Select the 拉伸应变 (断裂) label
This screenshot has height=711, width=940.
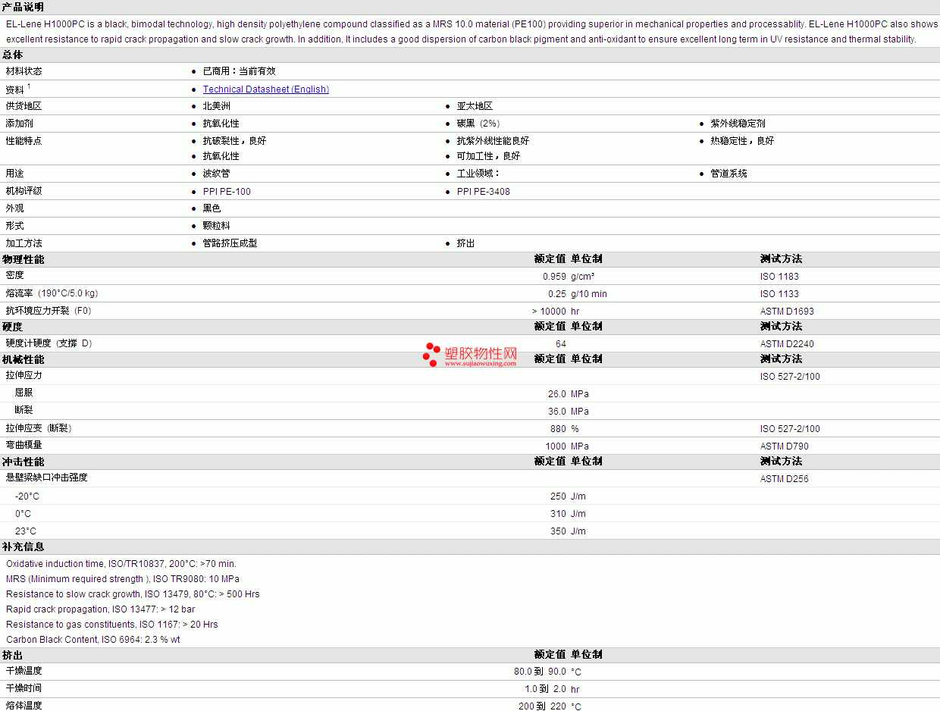pyautogui.click(x=39, y=428)
